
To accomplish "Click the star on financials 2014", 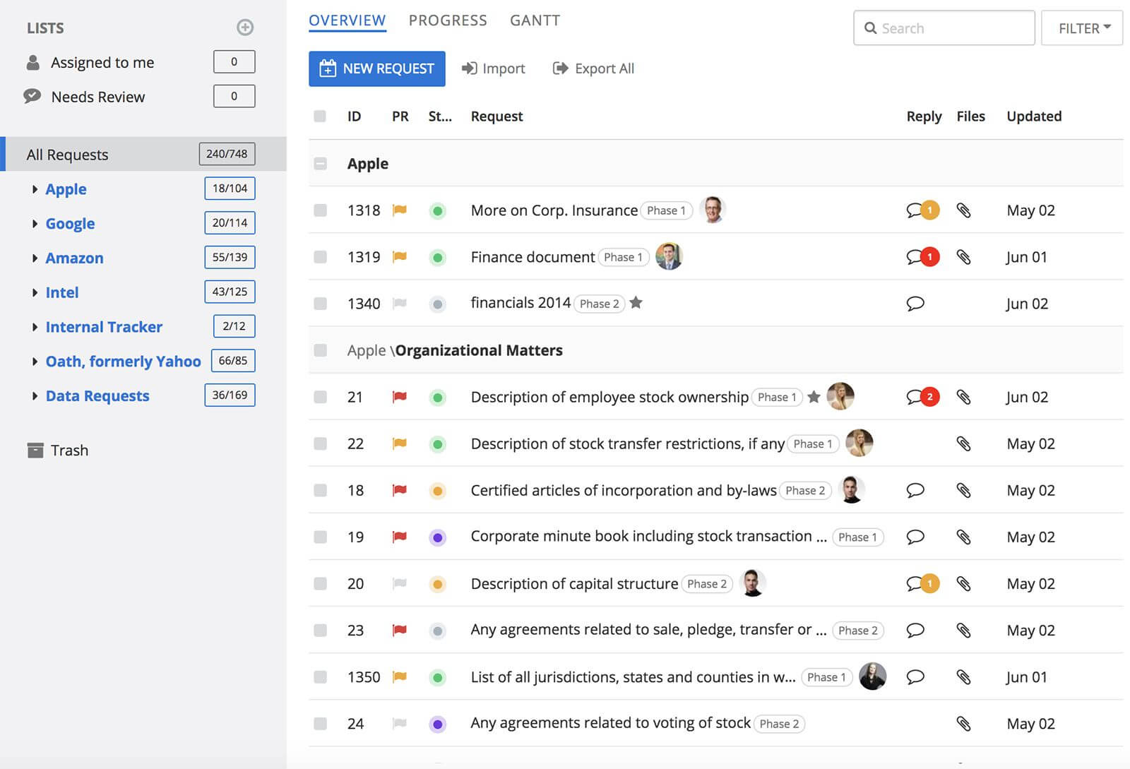I will pyautogui.click(x=636, y=303).
